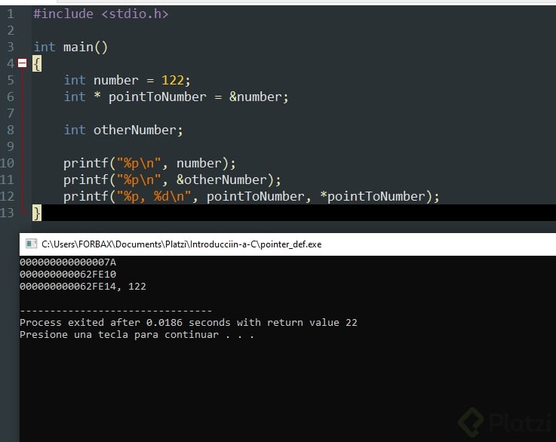Collapse the main function fold marker
The width and height of the screenshot is (556, 442).
(23, 63)
